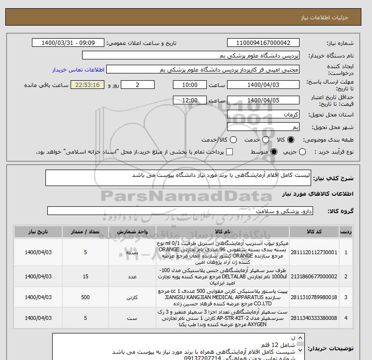Click the price validity time 12:00 field
The height and width of the screenshot is (360, 372).
(190, 100)
